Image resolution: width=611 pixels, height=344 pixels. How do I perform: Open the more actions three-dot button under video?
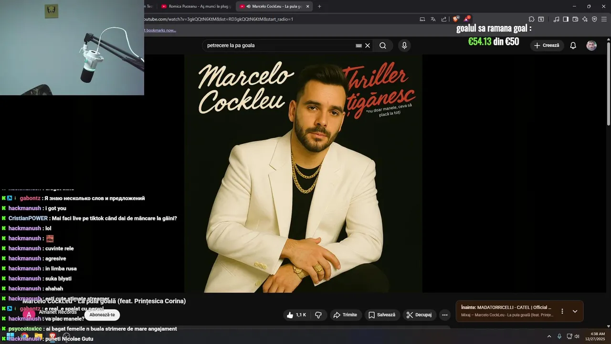pyautogui.click(x=445, y=315)
